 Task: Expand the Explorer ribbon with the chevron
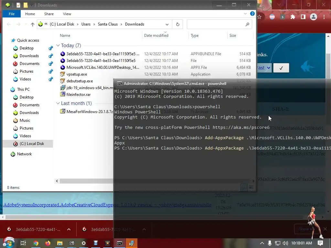245,14
